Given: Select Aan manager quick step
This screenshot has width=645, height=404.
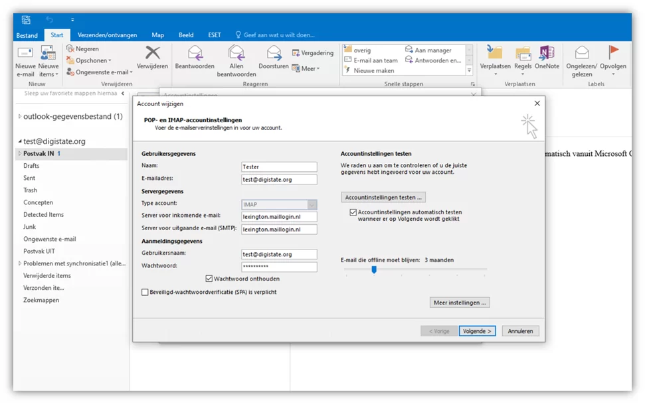Looking at the screenshot, I should pyautogui.click(x=428, y=50).
